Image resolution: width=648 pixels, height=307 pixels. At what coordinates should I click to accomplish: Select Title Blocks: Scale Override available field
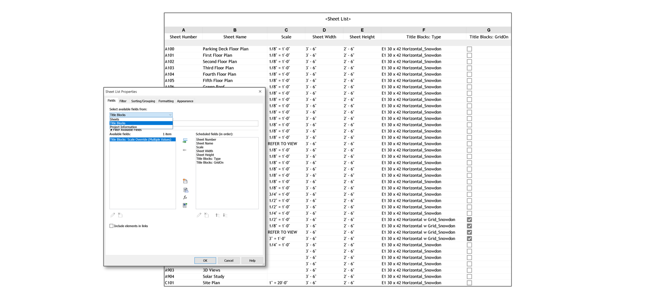pyautogui.click(x=140, y=140)
